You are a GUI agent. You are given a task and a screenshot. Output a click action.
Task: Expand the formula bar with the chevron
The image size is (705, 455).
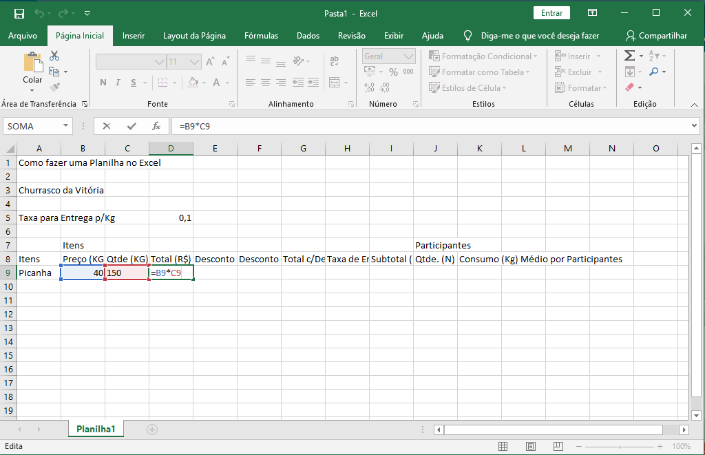pyautogui.click(x=694, y=126)
